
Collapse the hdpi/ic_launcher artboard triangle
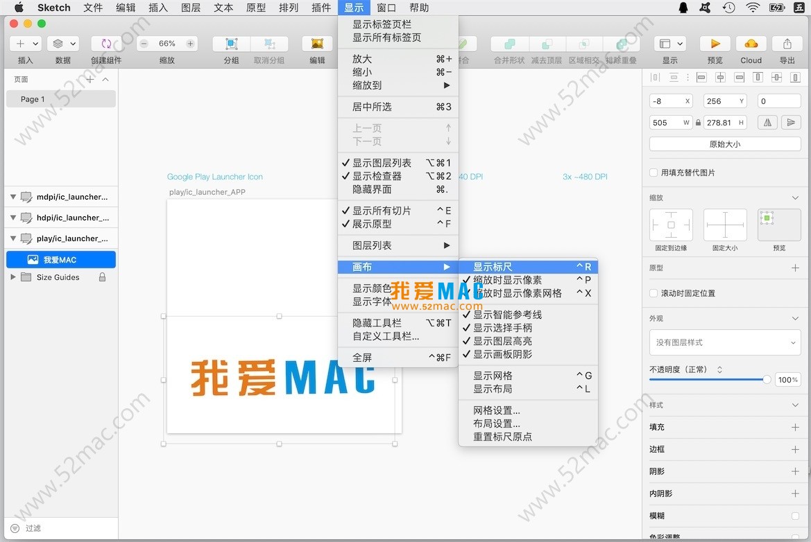(13, 218)
